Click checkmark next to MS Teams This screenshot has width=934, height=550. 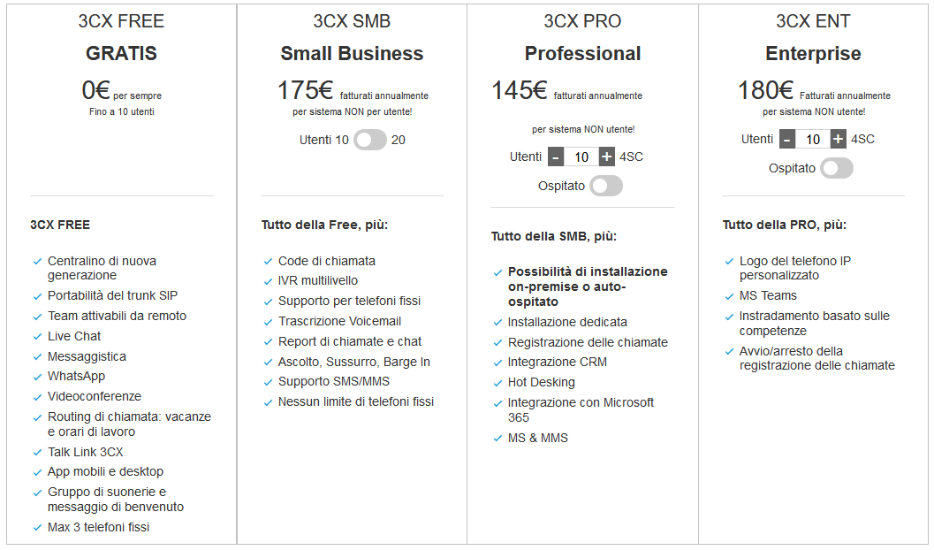tap(729, 295)
